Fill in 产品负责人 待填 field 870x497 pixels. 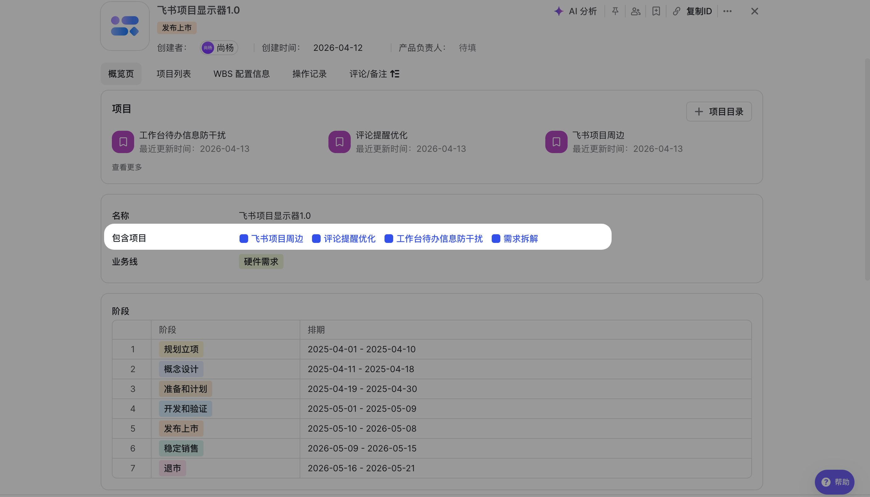coord(467,48)
